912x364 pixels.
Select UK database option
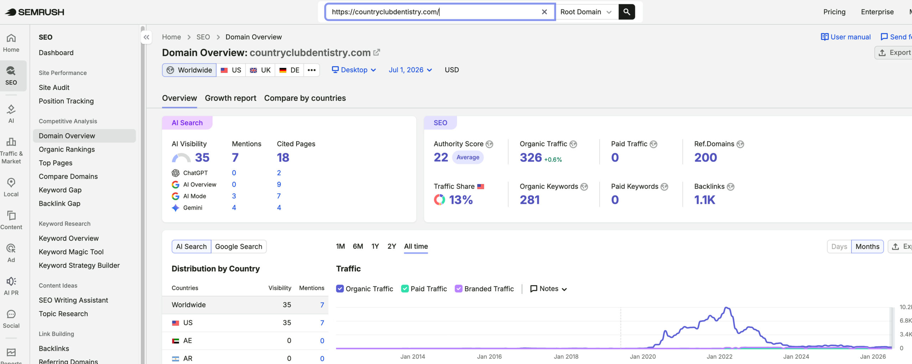[260, 70]
